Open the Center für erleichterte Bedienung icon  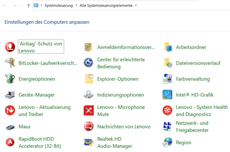[88, 63]
